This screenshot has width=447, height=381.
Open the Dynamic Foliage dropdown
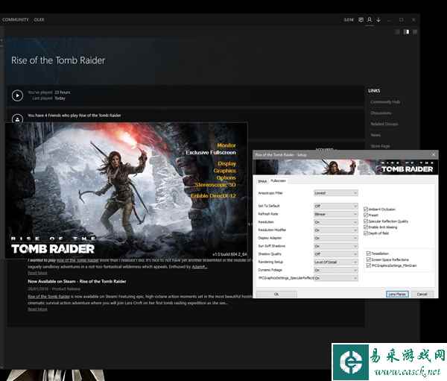click(x=336, y=270)
